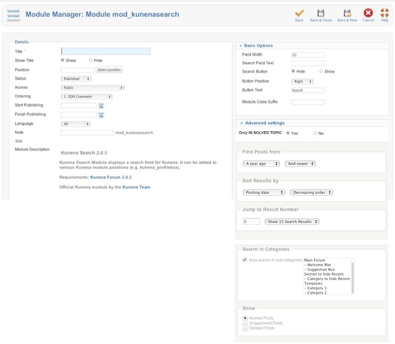Collapse the Advanced settings panel
The width and height of the screenshot is (395, 344).
(265, 123)
